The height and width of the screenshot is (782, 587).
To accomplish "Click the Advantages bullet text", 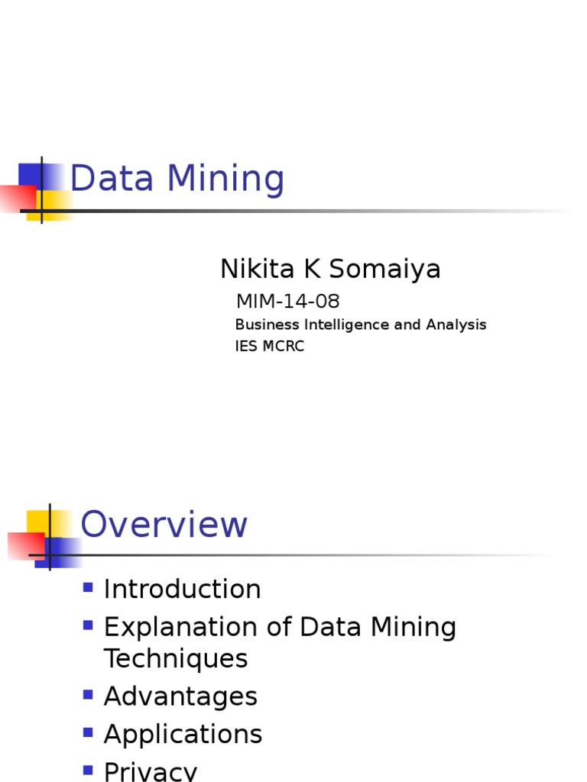I will point(180,696).
